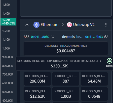
Task: Click the $4.48M metric card
Action: [94, 79]
